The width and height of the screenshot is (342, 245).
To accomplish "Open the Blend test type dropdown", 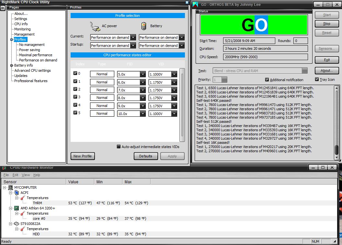I will pos(305,71).
